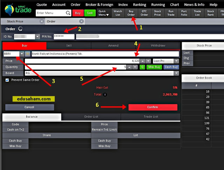Switch to the Balance tab
This screenshot has height=170, width=224.
[32, 117]
